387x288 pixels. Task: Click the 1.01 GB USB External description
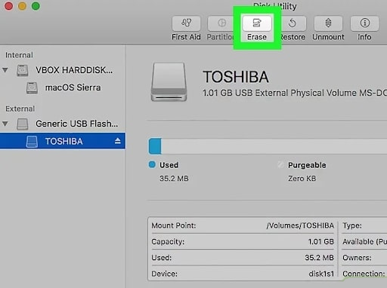click(x=295, y=93)
